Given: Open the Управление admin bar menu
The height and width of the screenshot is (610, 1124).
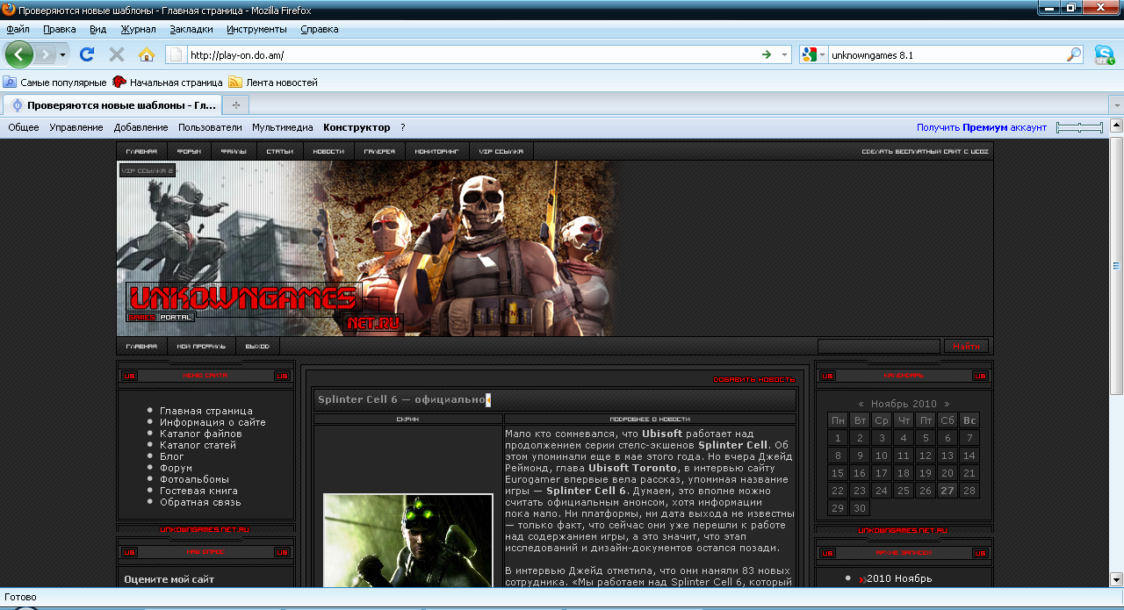Looking at the screenshot, I should (x=76, y=127).
